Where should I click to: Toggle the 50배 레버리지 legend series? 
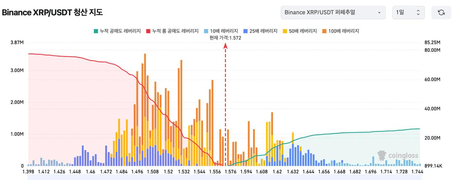click(x=300, y=31)
